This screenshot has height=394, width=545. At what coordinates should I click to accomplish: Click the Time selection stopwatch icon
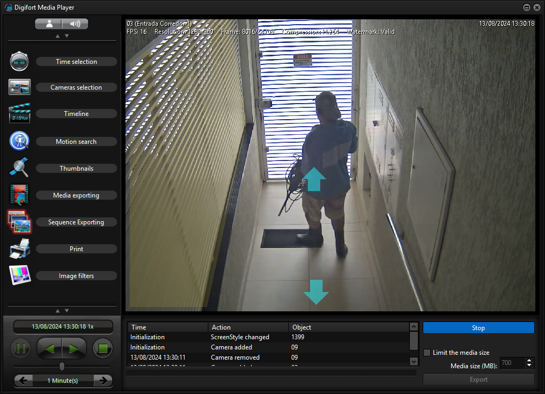tap(19, 61)
